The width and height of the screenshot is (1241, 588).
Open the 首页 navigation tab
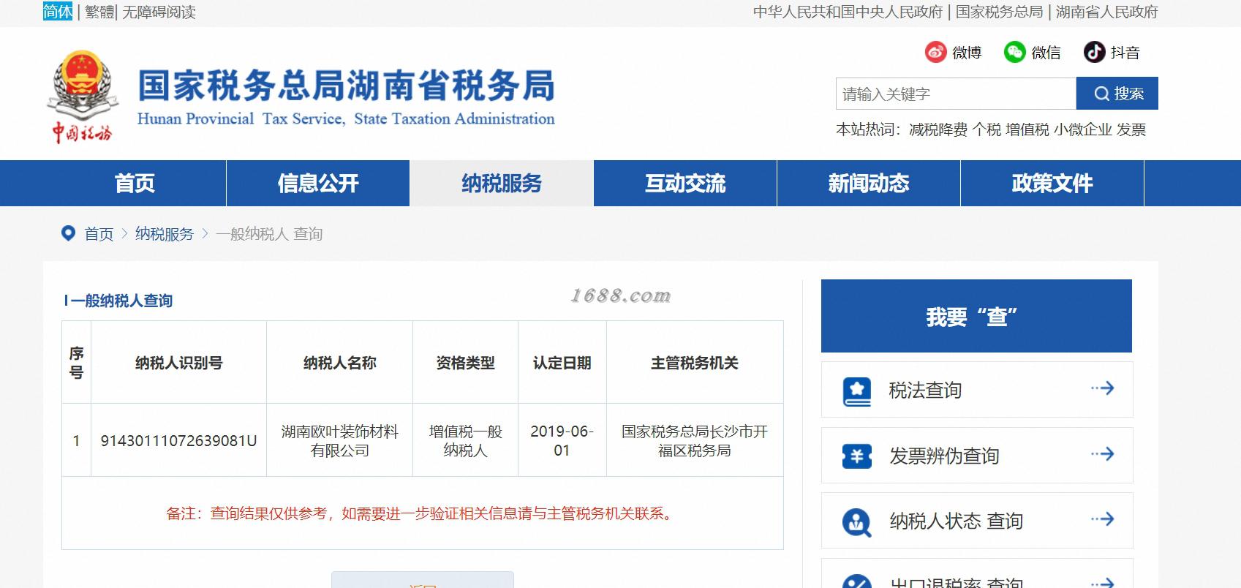coord(135,183)
